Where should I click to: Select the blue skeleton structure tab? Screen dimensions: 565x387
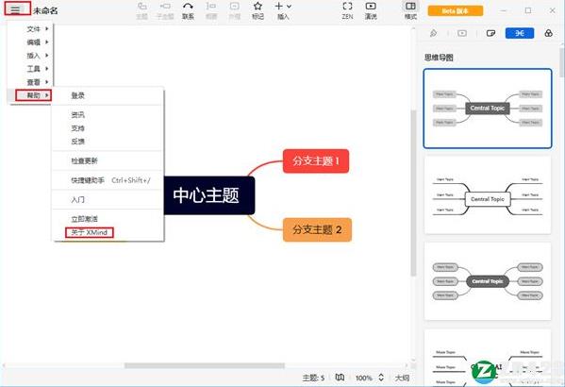click(x=519, y=33)
